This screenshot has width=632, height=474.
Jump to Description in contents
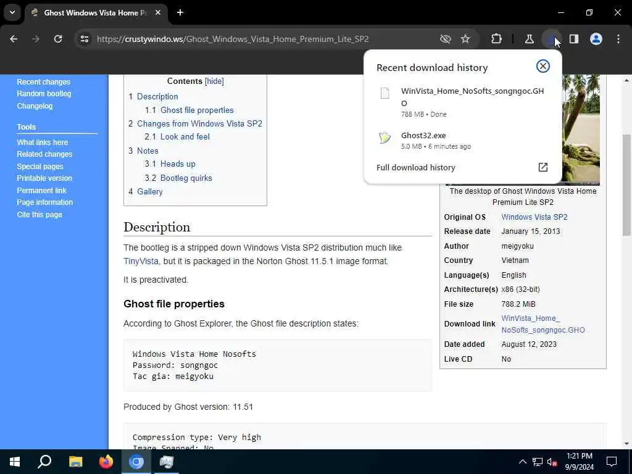(x=157, y=96)
